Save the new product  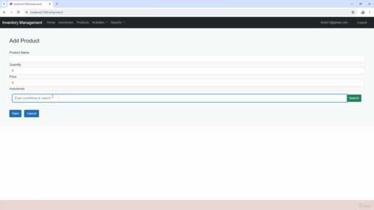tap(15, 114)
